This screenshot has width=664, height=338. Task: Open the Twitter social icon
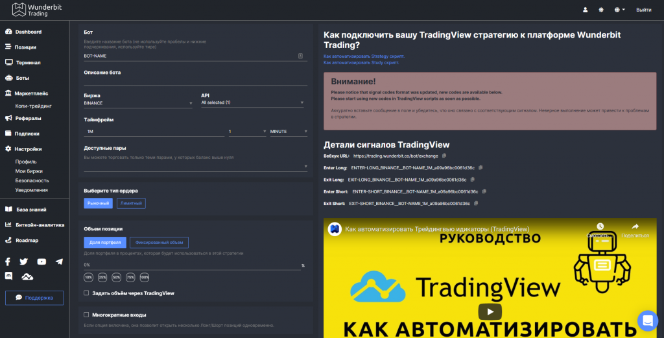(24, 261)
